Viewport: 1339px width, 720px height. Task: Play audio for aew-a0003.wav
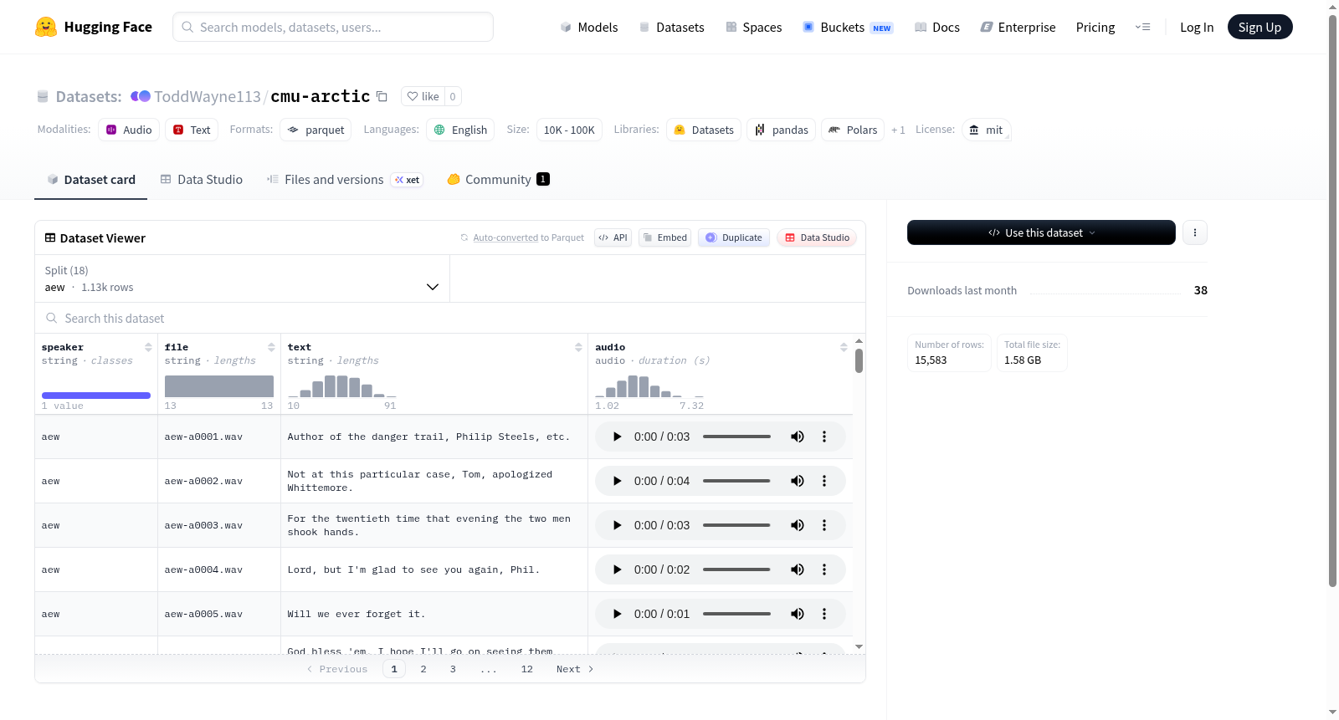pos(617,525)
